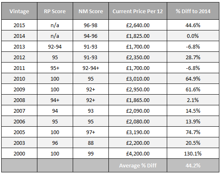Select the 94+ RP score cell

coord(55,100)
